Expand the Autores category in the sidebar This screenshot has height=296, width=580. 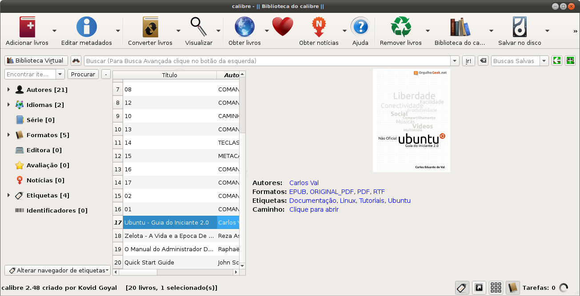pyautogui.click(x=8, y=89)
